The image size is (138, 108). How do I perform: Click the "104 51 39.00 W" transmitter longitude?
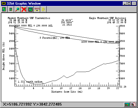point(17,22)
